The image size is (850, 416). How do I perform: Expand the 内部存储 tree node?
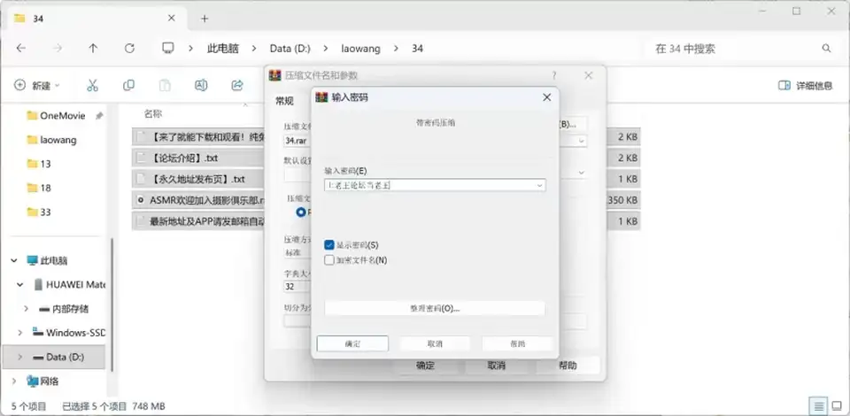26,309
